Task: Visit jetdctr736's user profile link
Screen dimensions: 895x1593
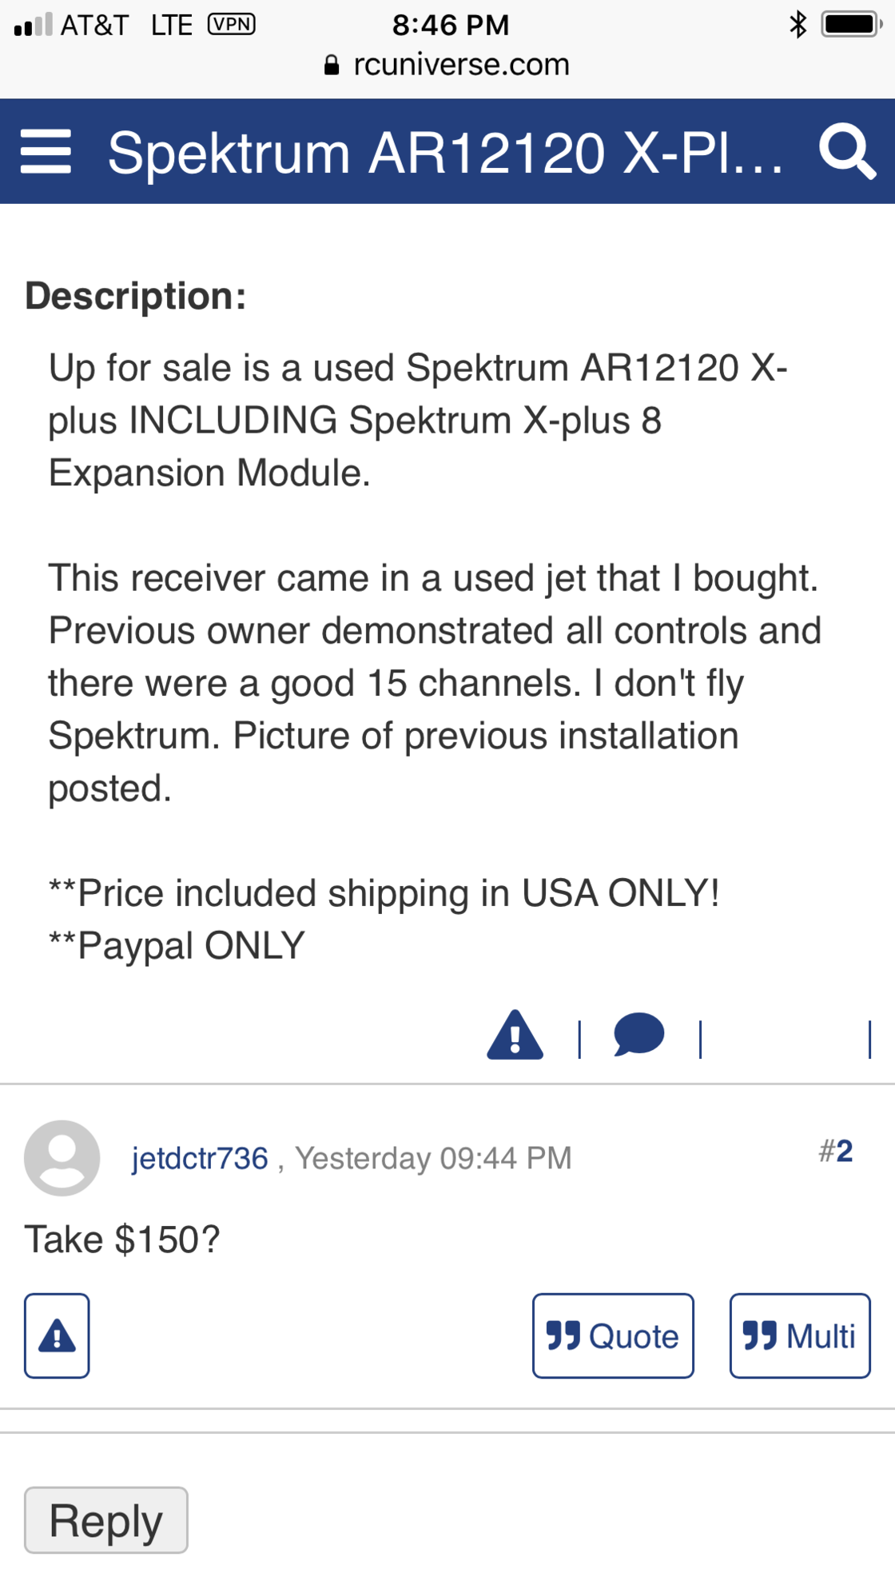Action: [x=200, y=1159]
